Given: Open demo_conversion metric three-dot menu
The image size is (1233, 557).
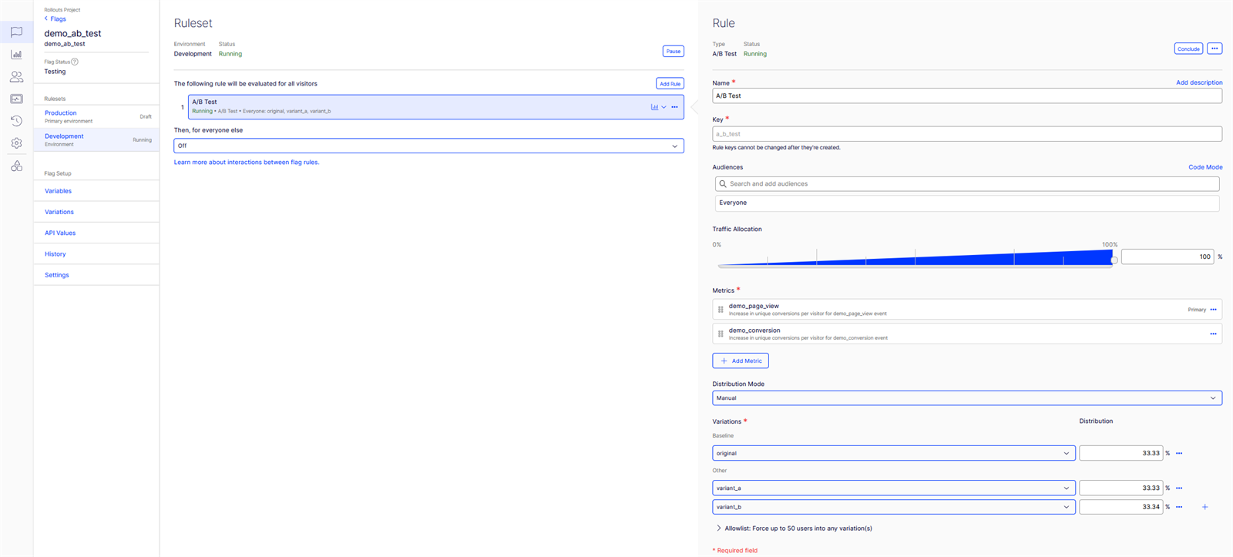Looking at the screenshot, I should click(1213, 334).
